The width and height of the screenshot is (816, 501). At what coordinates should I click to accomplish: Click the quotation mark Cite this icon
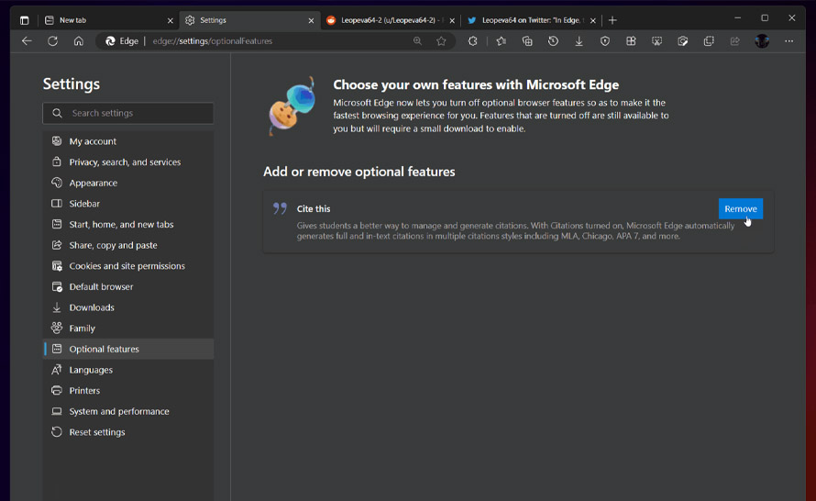point(280,208)
